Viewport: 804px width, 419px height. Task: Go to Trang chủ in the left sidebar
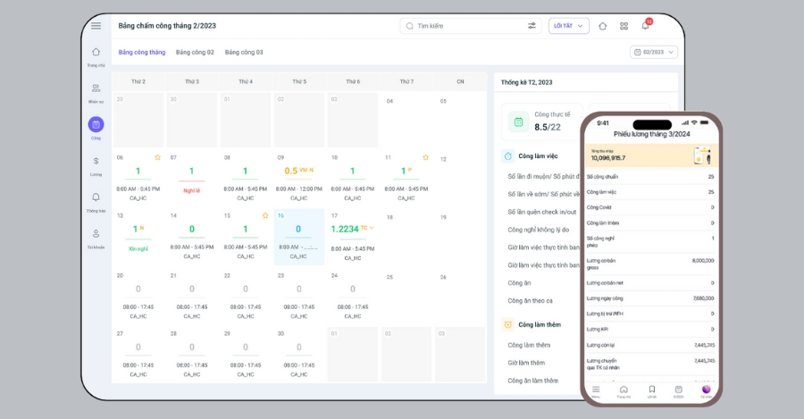pos(96,54)
